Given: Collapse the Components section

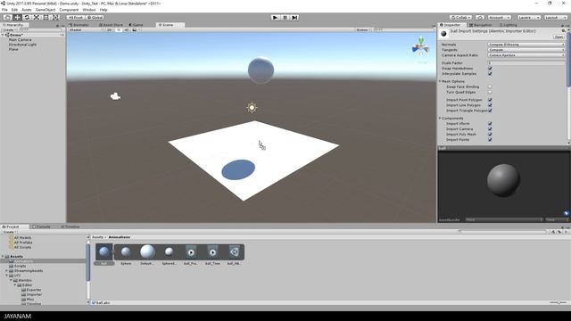Looking at the screenshot, I should click(440, 119).
